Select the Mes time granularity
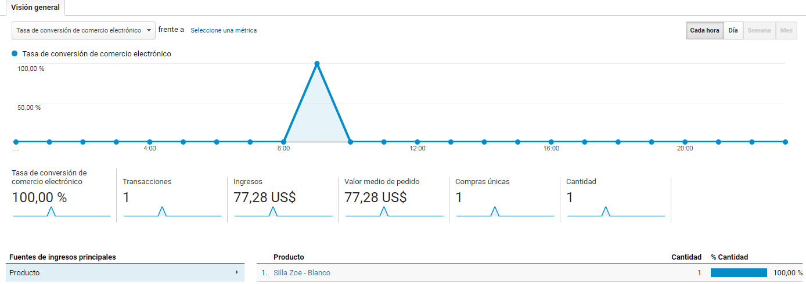The width and height of the screenshot is (806, 284). tap(786, 30)
